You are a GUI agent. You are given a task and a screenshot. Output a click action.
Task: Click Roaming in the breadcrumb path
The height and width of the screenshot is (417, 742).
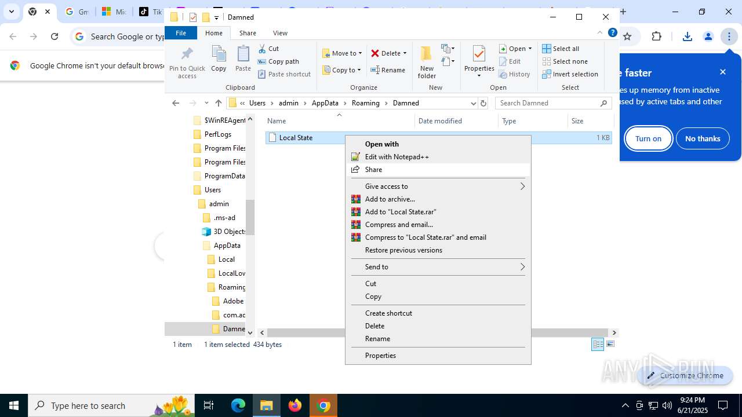pyautogui.click(x=365, y=103)
